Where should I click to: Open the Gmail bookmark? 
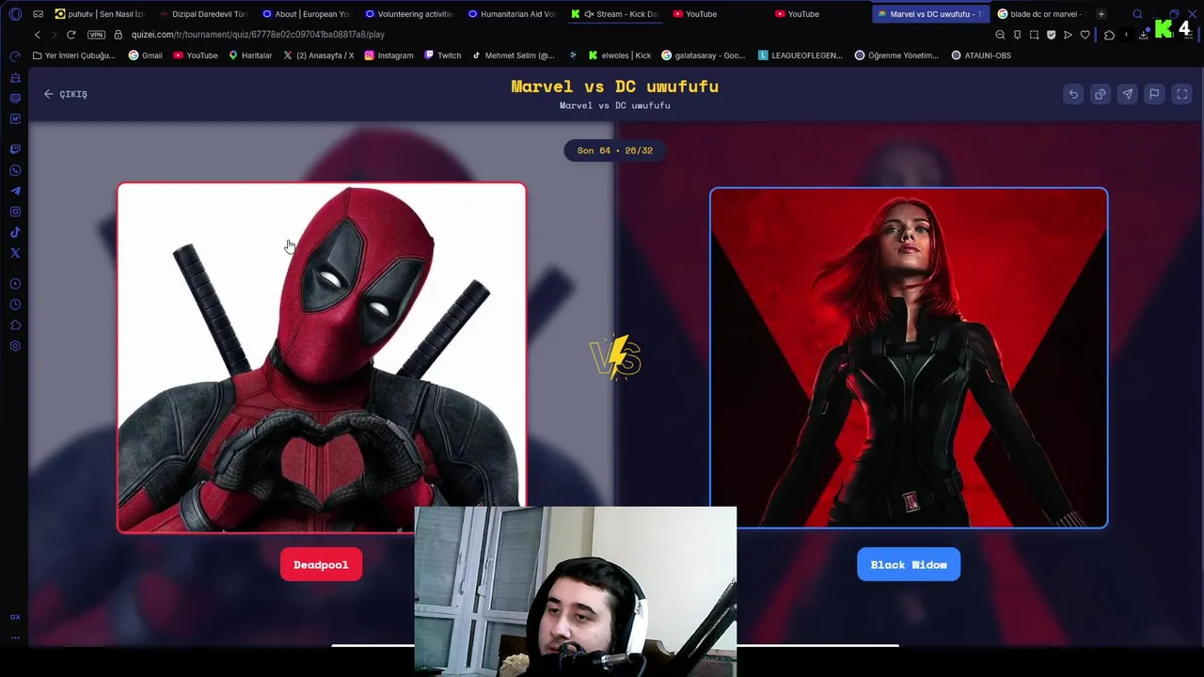tap(145, 55)
